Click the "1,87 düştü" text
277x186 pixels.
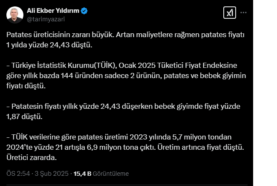(x=23, y=116)
